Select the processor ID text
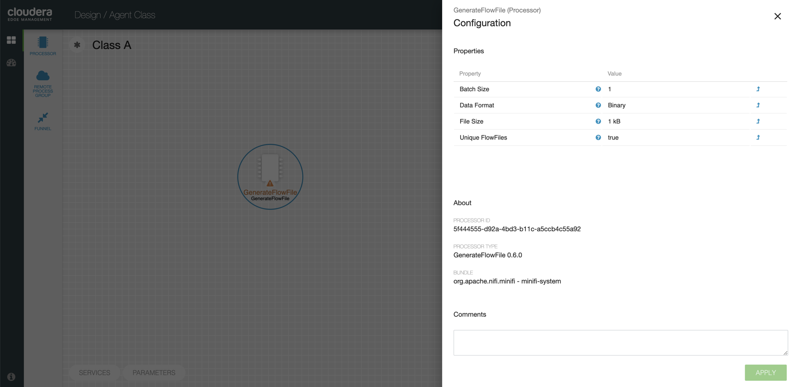 (517, 229)
